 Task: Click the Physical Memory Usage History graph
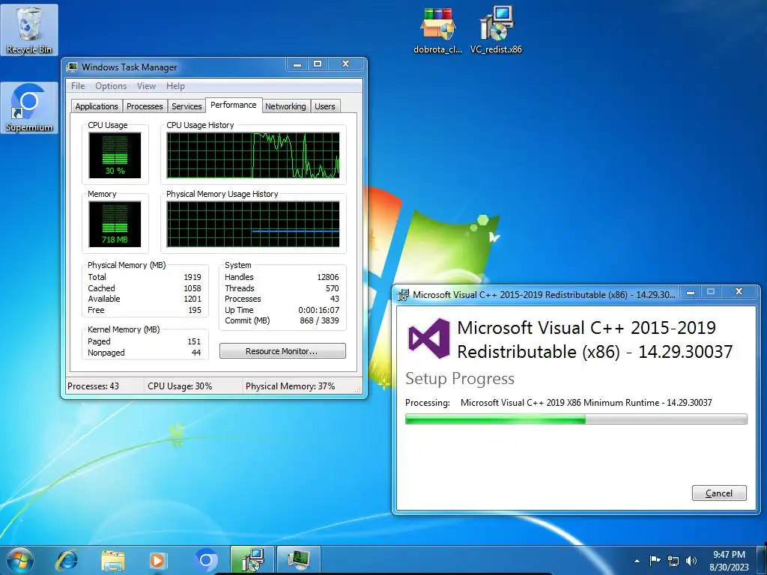point(253,224)
